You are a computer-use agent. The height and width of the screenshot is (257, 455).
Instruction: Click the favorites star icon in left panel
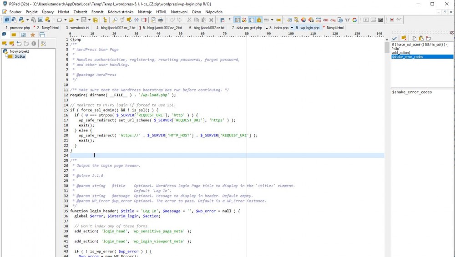33,35
